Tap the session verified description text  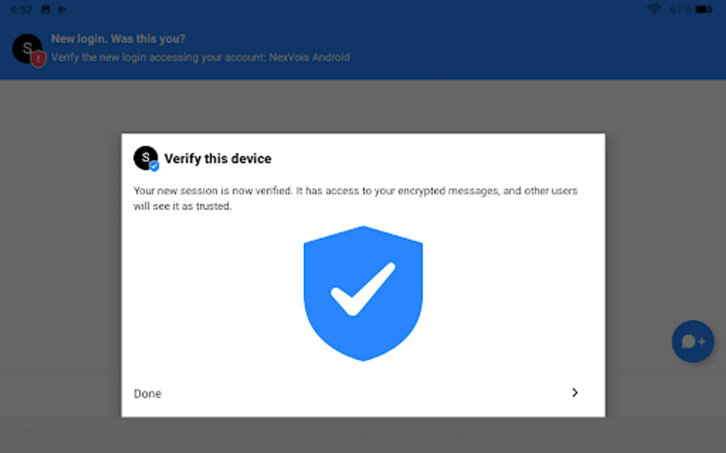355,198
